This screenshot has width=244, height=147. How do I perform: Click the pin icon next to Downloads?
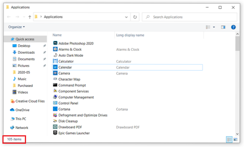[x=44, y=52]
